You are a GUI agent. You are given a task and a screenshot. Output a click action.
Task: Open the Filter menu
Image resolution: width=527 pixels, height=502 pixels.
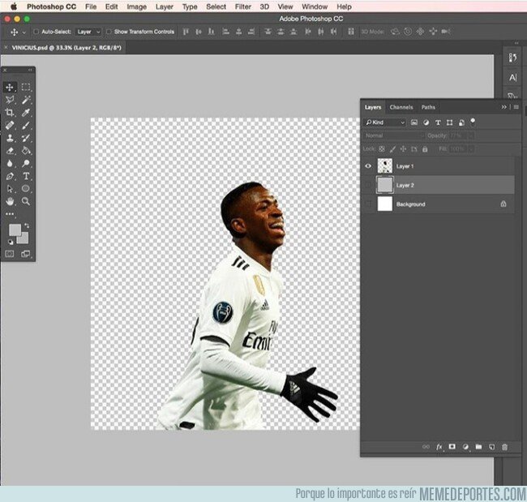tap(242, 6)
